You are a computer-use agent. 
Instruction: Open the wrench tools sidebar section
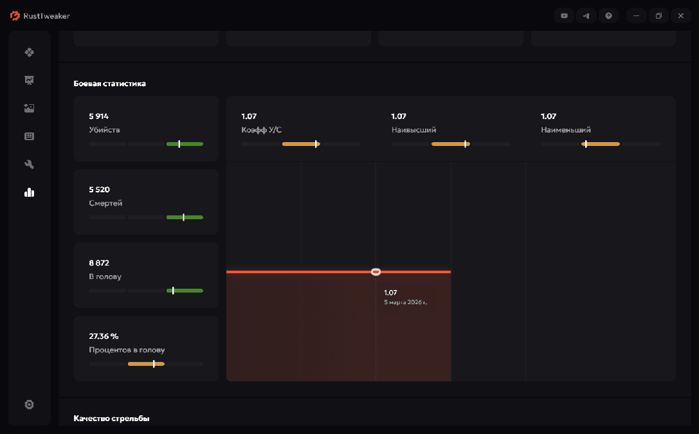[29, 165]
